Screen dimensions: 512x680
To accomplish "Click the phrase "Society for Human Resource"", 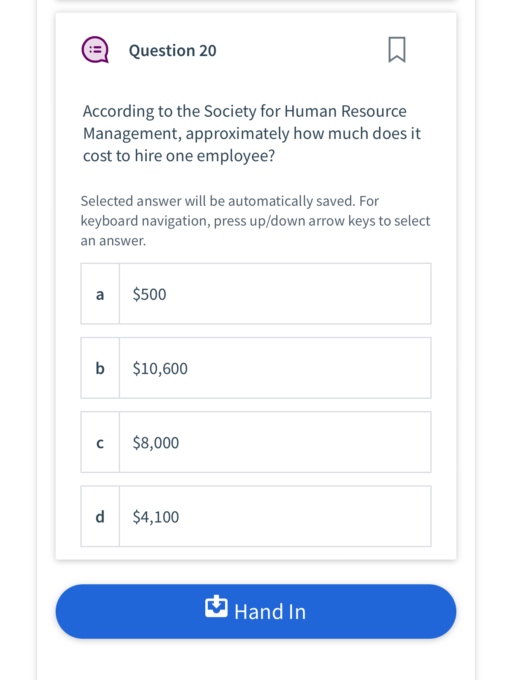I will (305, 111).
